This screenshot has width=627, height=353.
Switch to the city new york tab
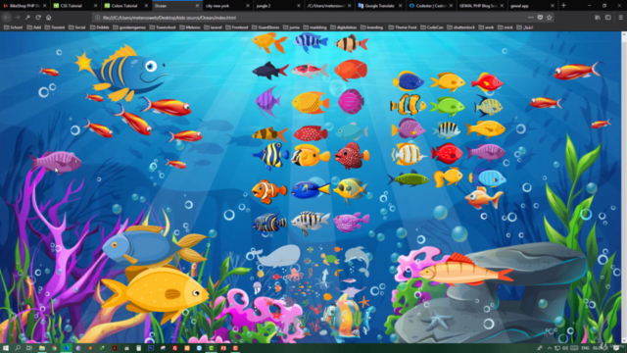pos(227,6)
